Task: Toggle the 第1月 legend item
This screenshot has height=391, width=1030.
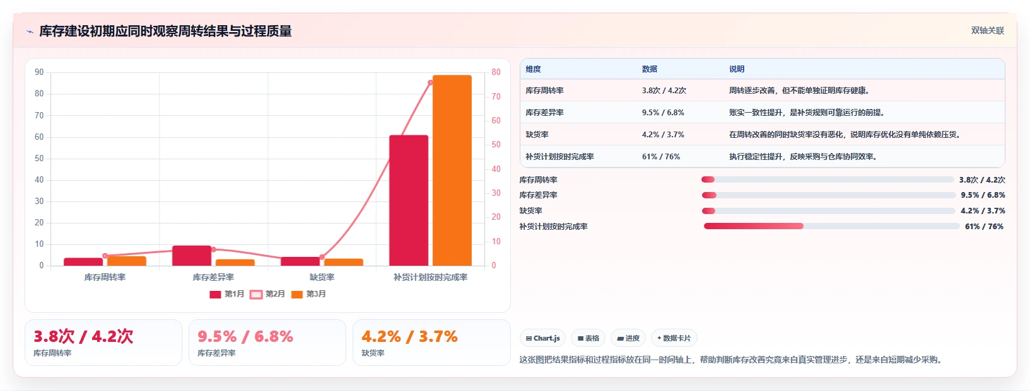Action: point(227,294)
